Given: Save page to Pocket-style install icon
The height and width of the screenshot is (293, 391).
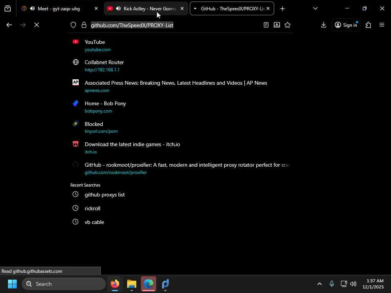Looking at the screenshot, I should pos(277,25).
